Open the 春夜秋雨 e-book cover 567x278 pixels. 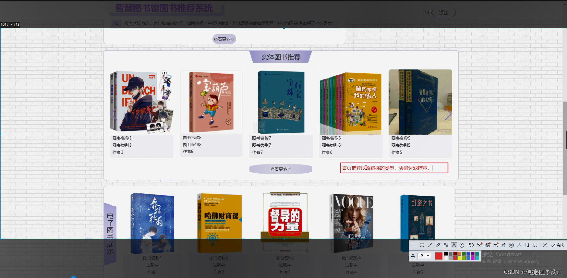(x=152, y=223)
